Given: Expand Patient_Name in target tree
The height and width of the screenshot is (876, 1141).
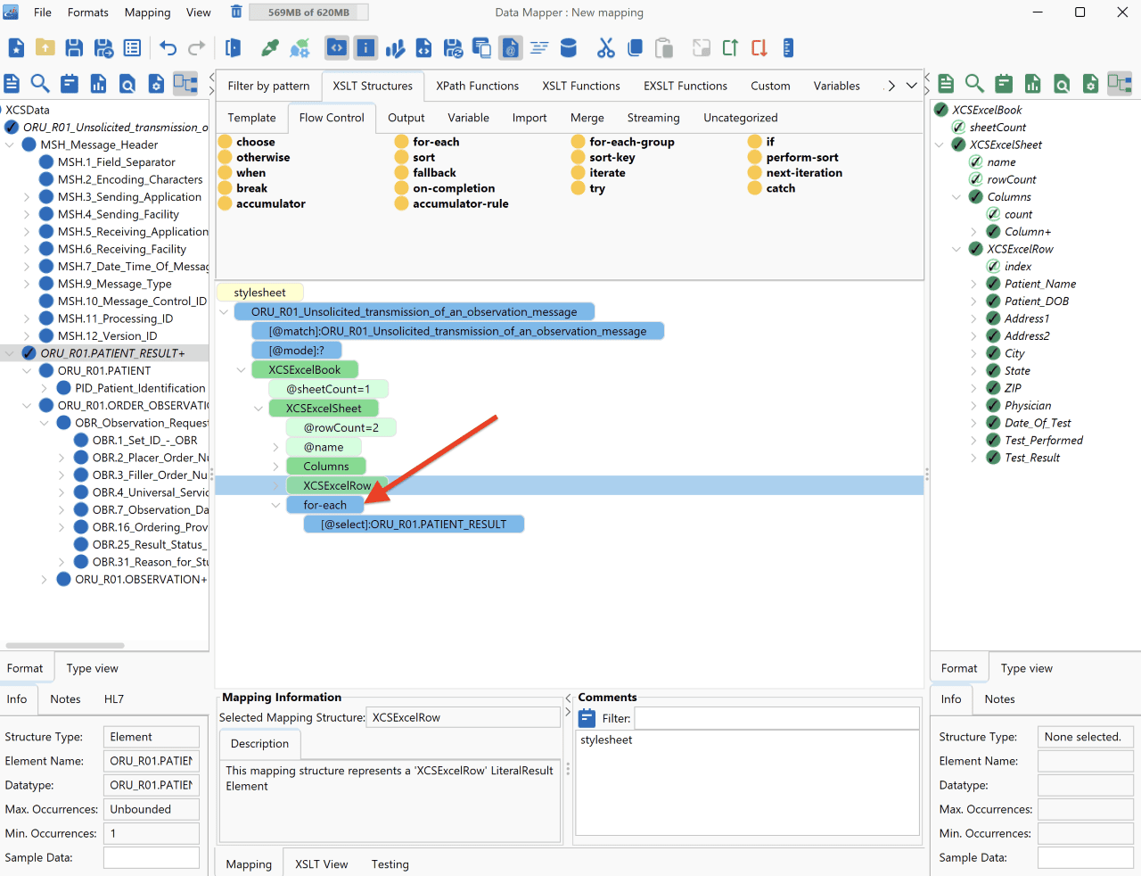Looking at the screenshot, I should (x=973, y=284).
